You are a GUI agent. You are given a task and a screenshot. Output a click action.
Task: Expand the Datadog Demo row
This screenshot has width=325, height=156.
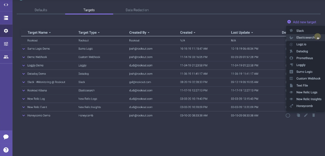click(x=24, y=74)
